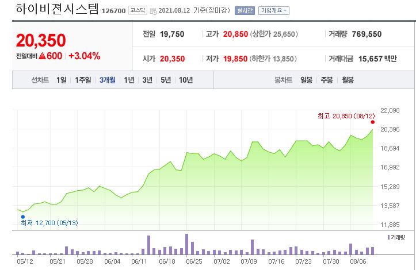Click the 전일 value 19,750
416x270 pixels.
coord(172,34)
